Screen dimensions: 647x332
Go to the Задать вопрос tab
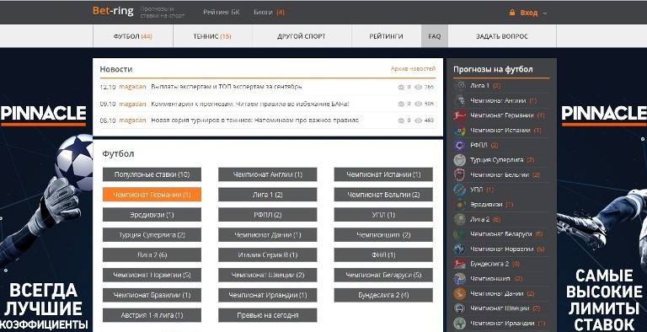tap(502, 36)
